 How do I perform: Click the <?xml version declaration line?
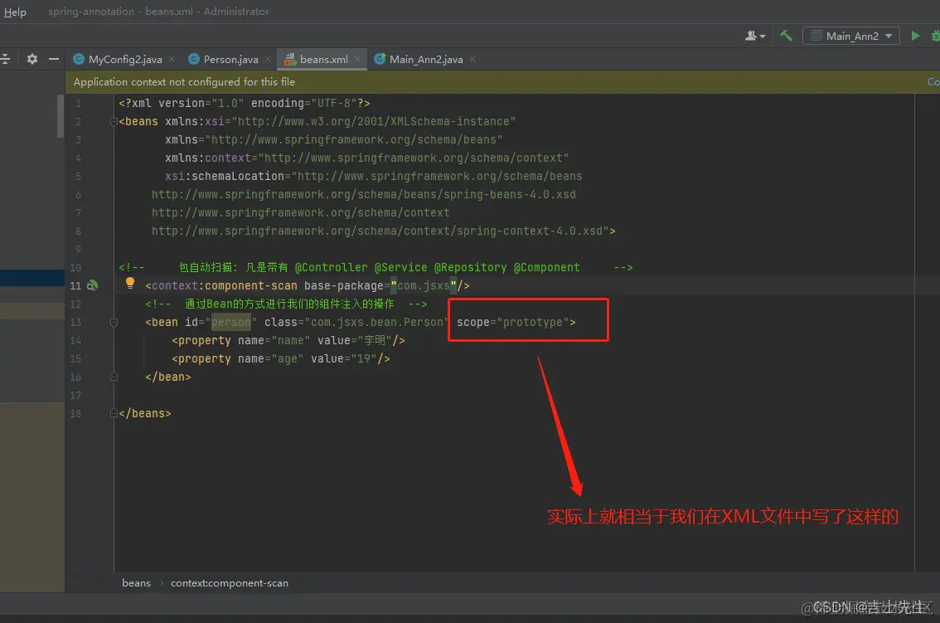[244, 103]
